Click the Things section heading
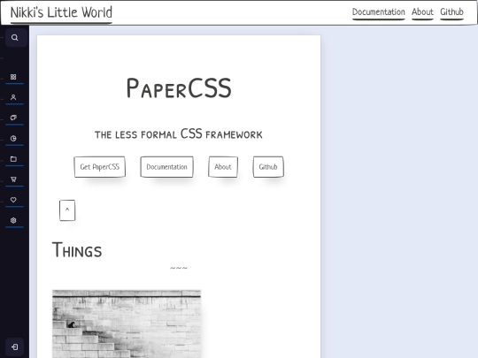The width and height of the screenshot is (478, 358). [77, 250]
